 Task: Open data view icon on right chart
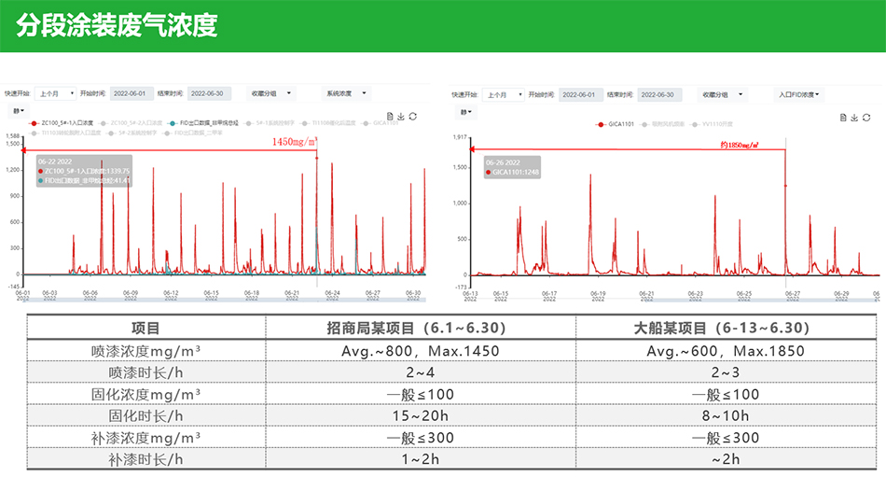(843, 117)
